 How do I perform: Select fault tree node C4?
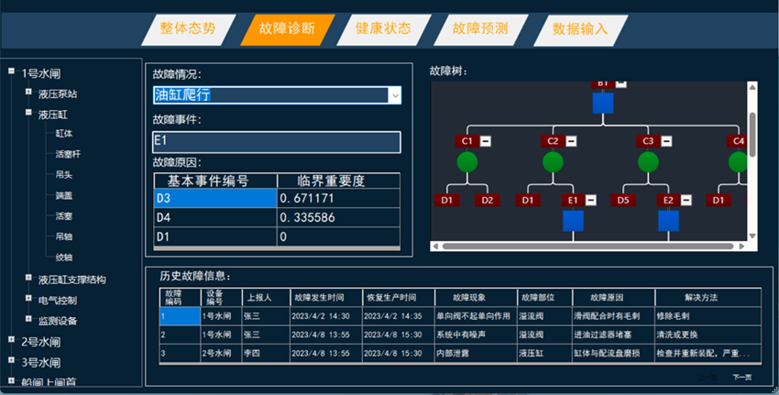(737, 141)
